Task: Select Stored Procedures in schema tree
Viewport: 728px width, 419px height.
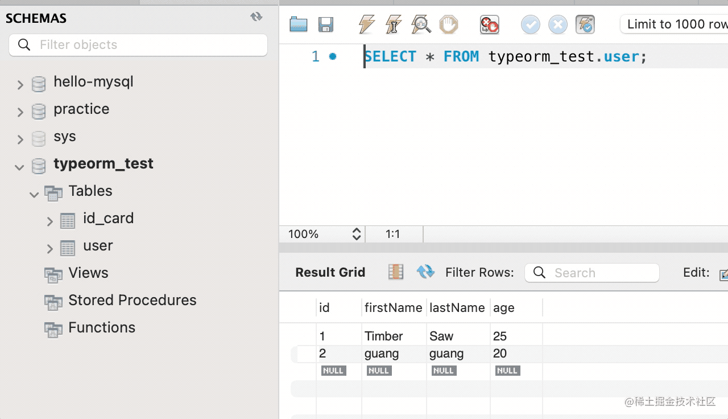Action: pyautogui.click(x=132, y=301)
